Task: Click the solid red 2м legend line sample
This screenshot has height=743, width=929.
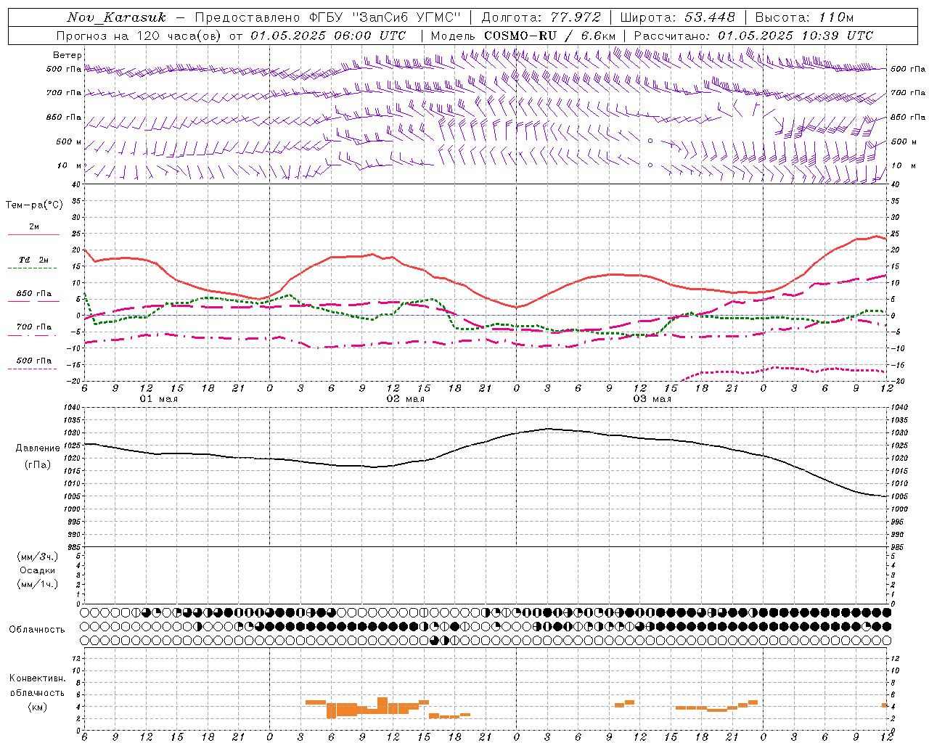Action: point(33,234)
